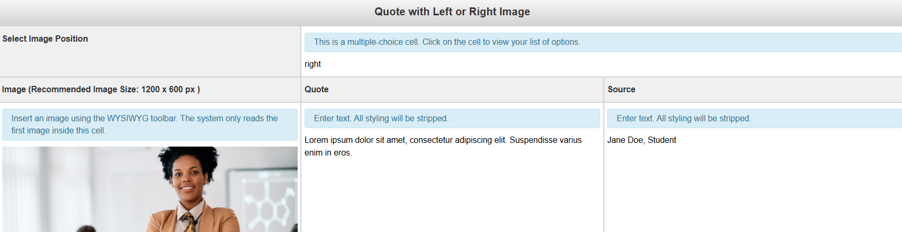Click the 'Quote with Left or Right Image' title
This screenshot has height=232, width=902.
[x=452, y=12]
